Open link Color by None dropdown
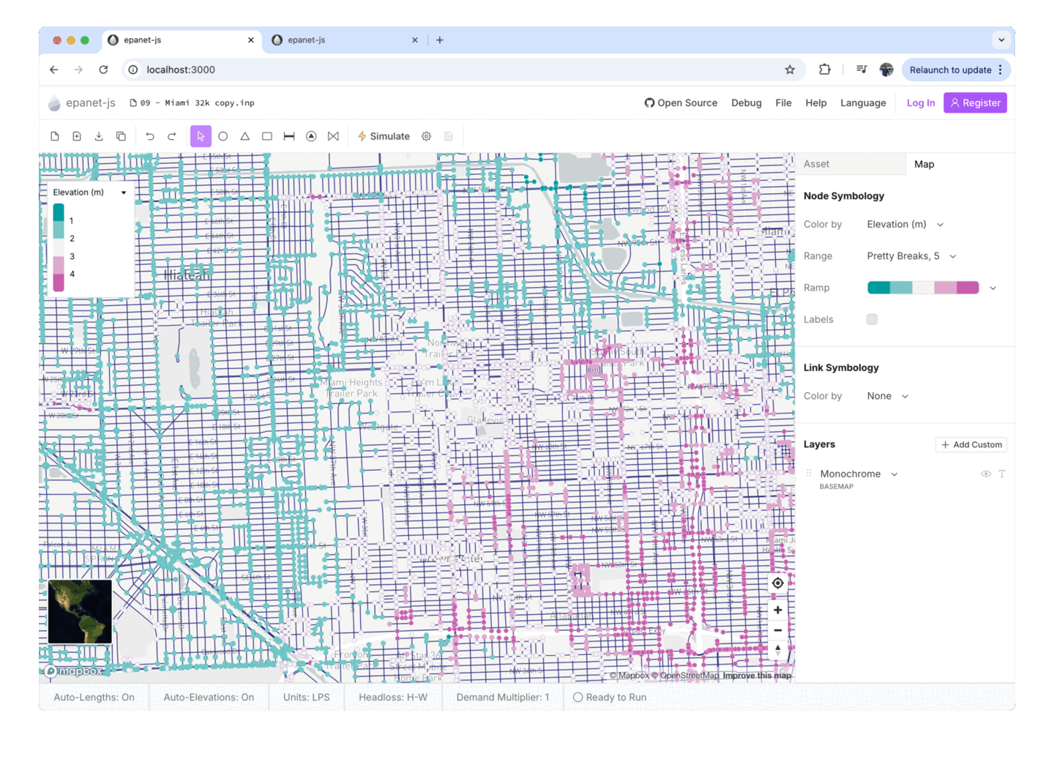Image resolution: width=1054 pixels, height=762 pixels. 888,396
